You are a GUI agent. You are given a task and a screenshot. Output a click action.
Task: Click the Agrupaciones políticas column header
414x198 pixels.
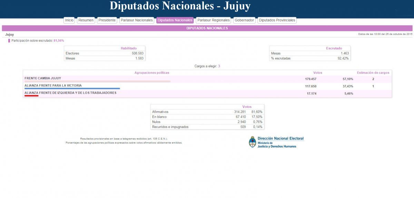tap(152, 73)
